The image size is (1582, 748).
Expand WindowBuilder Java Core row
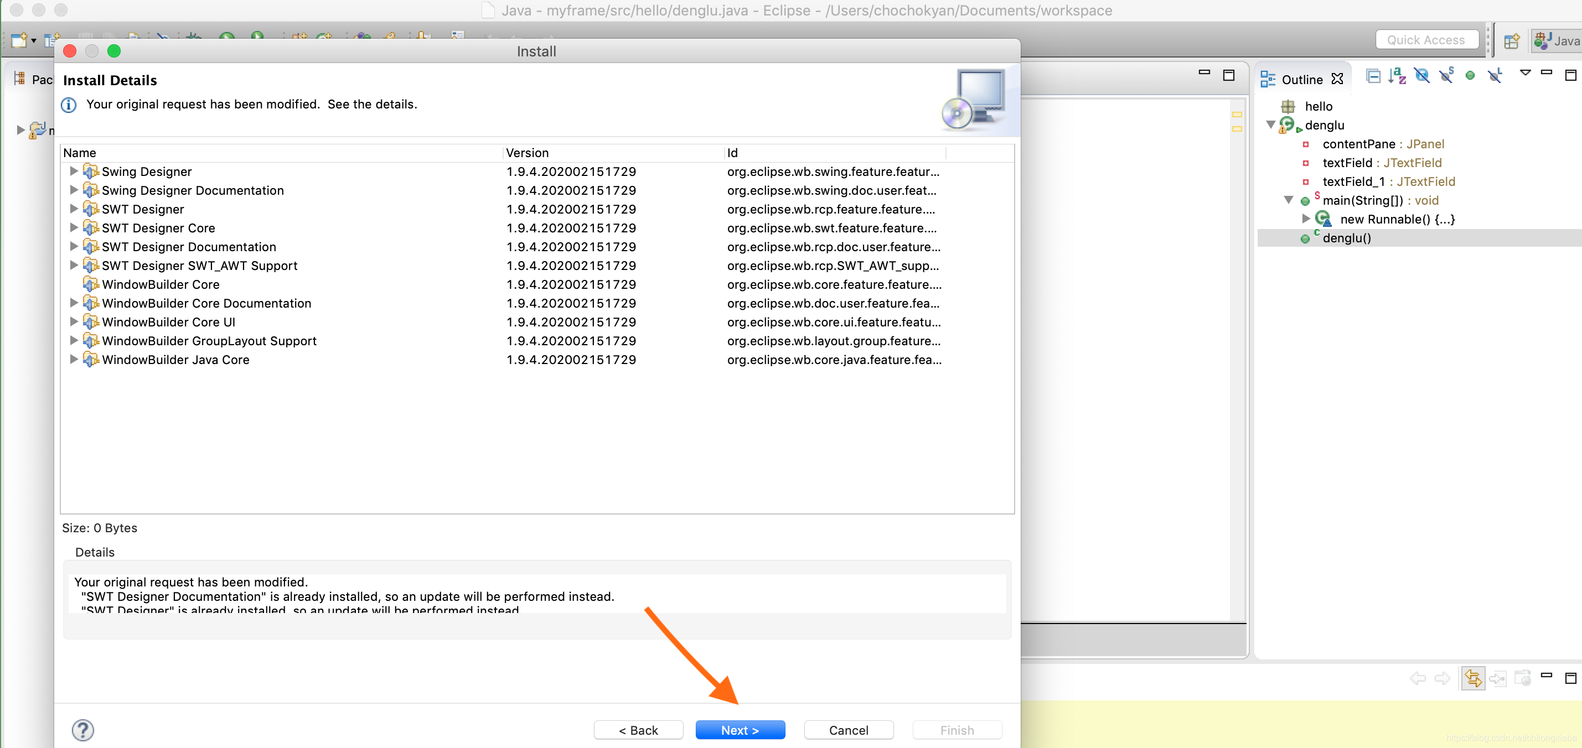(74, 359)
